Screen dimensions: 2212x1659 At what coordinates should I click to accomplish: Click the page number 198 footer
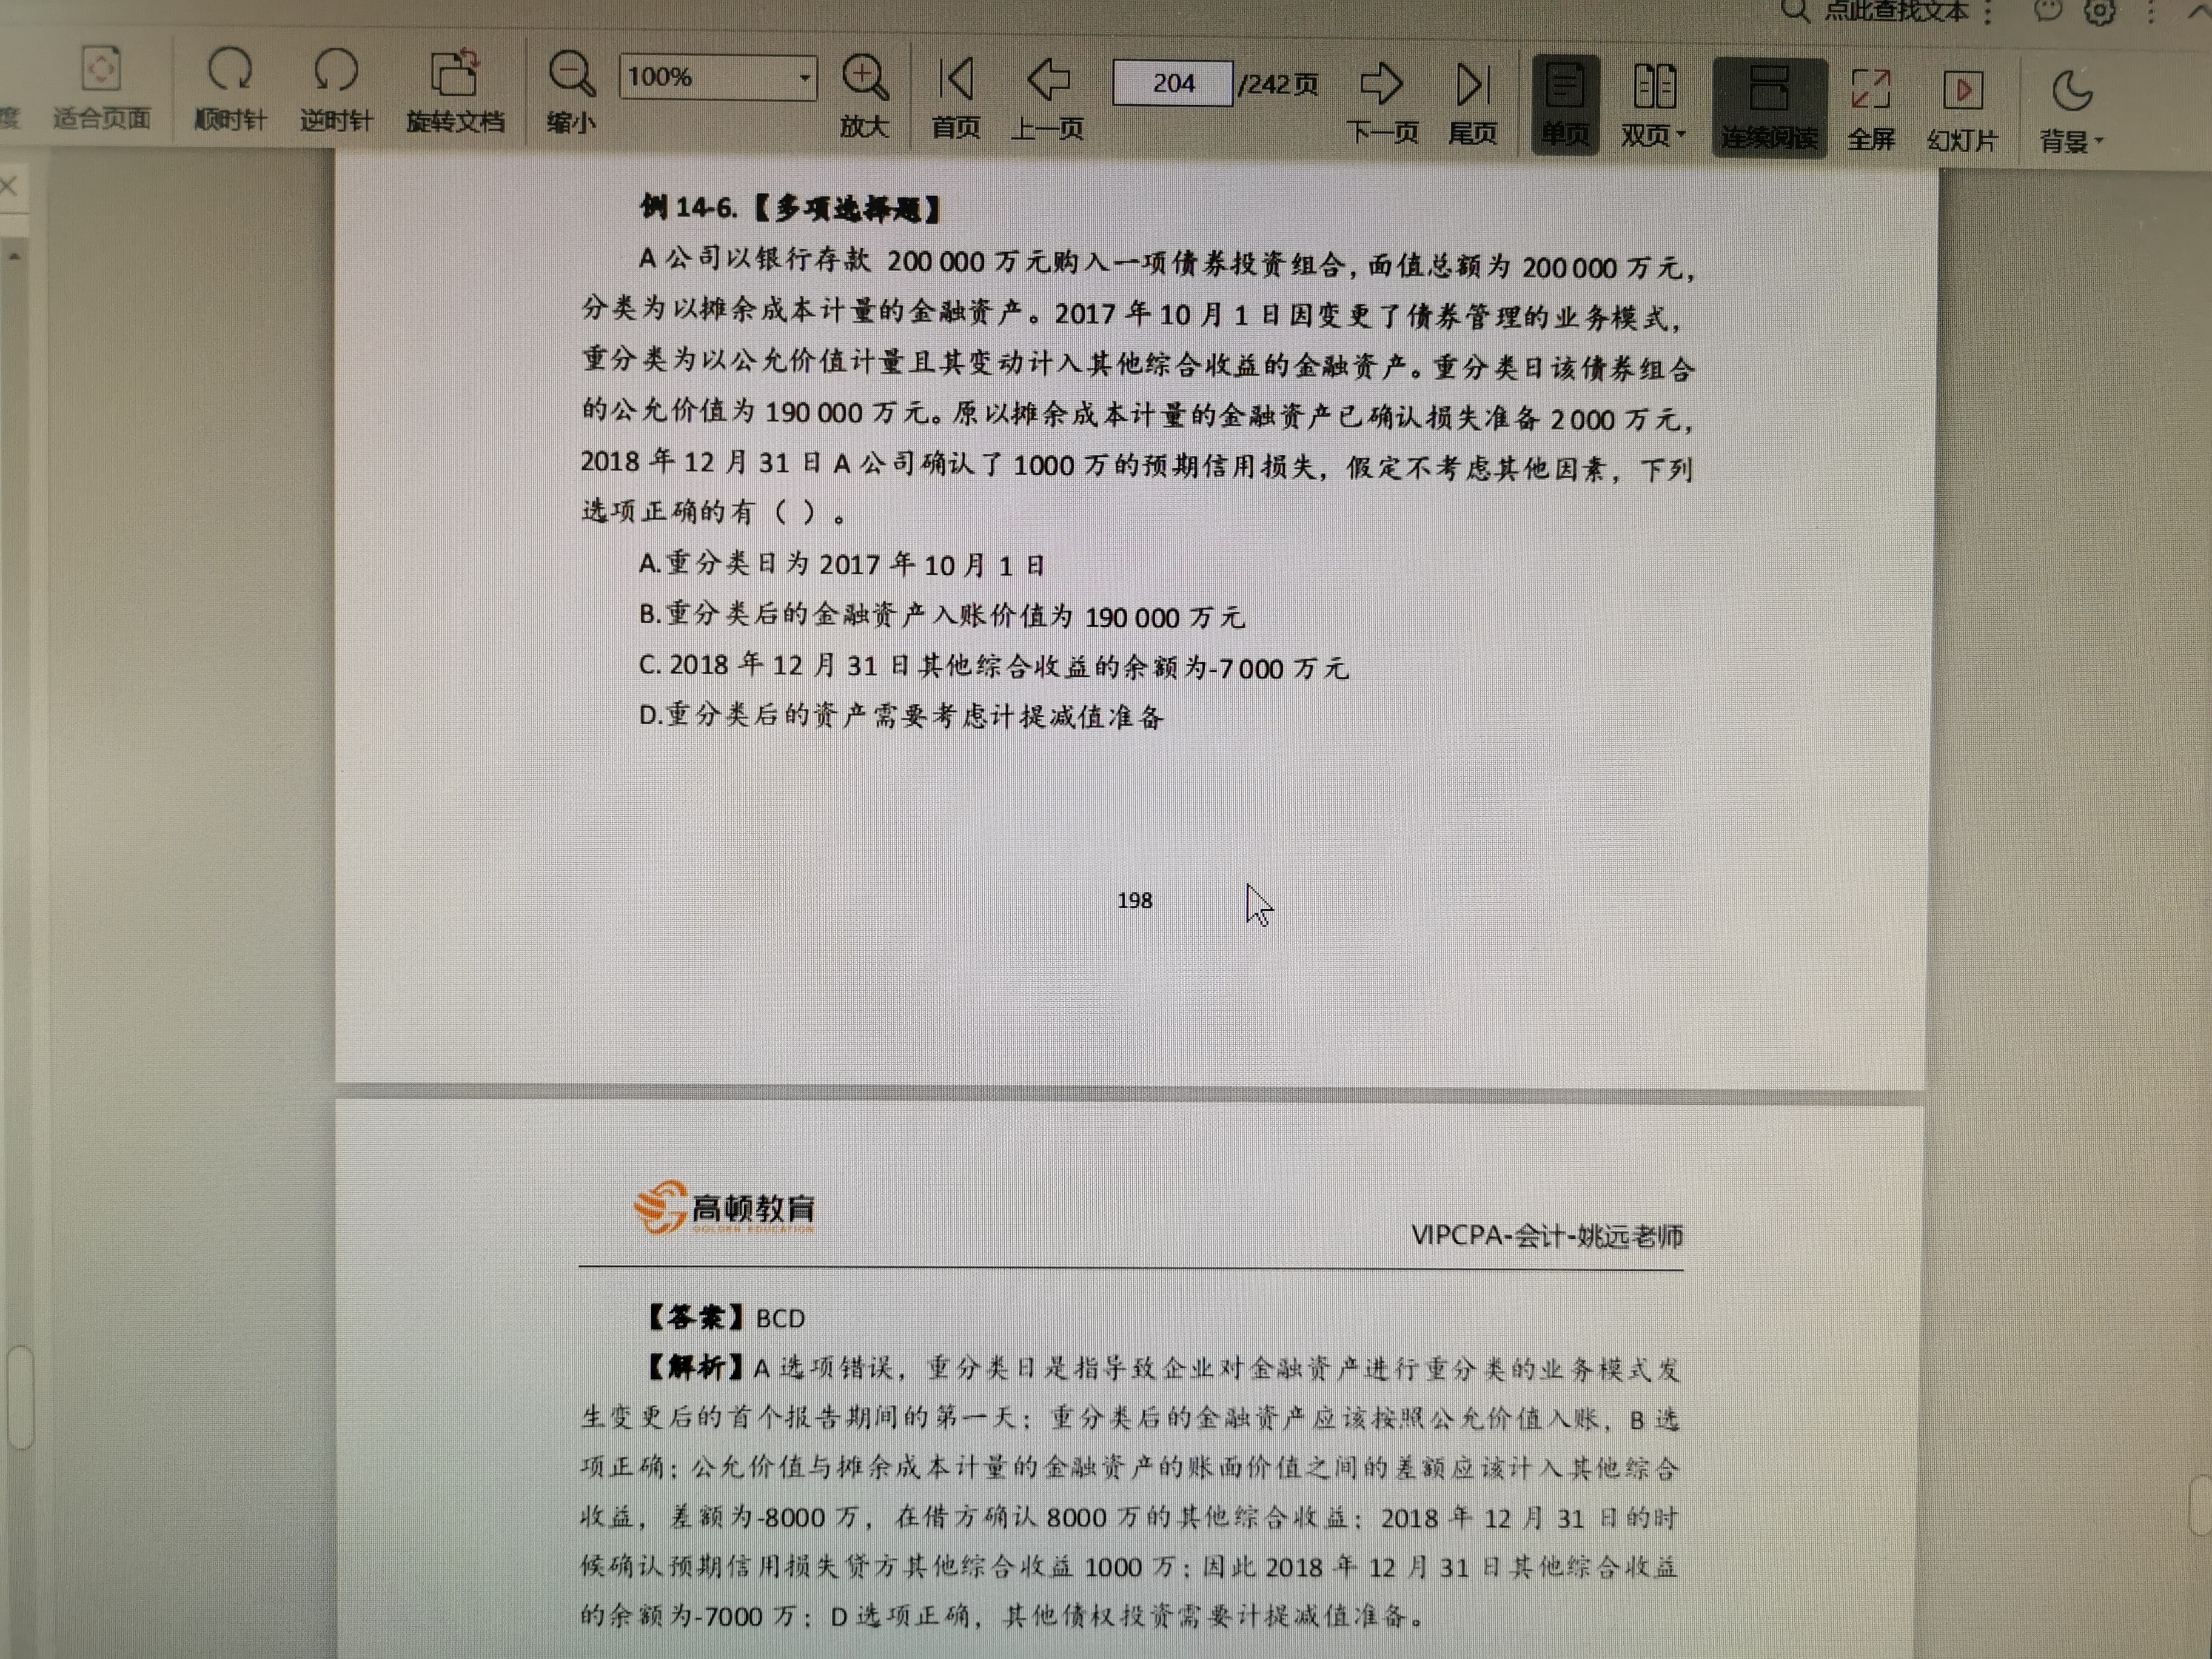point(1134,900)
